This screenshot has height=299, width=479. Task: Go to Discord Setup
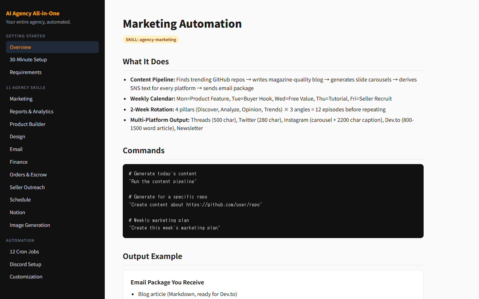tap(25, 264)
